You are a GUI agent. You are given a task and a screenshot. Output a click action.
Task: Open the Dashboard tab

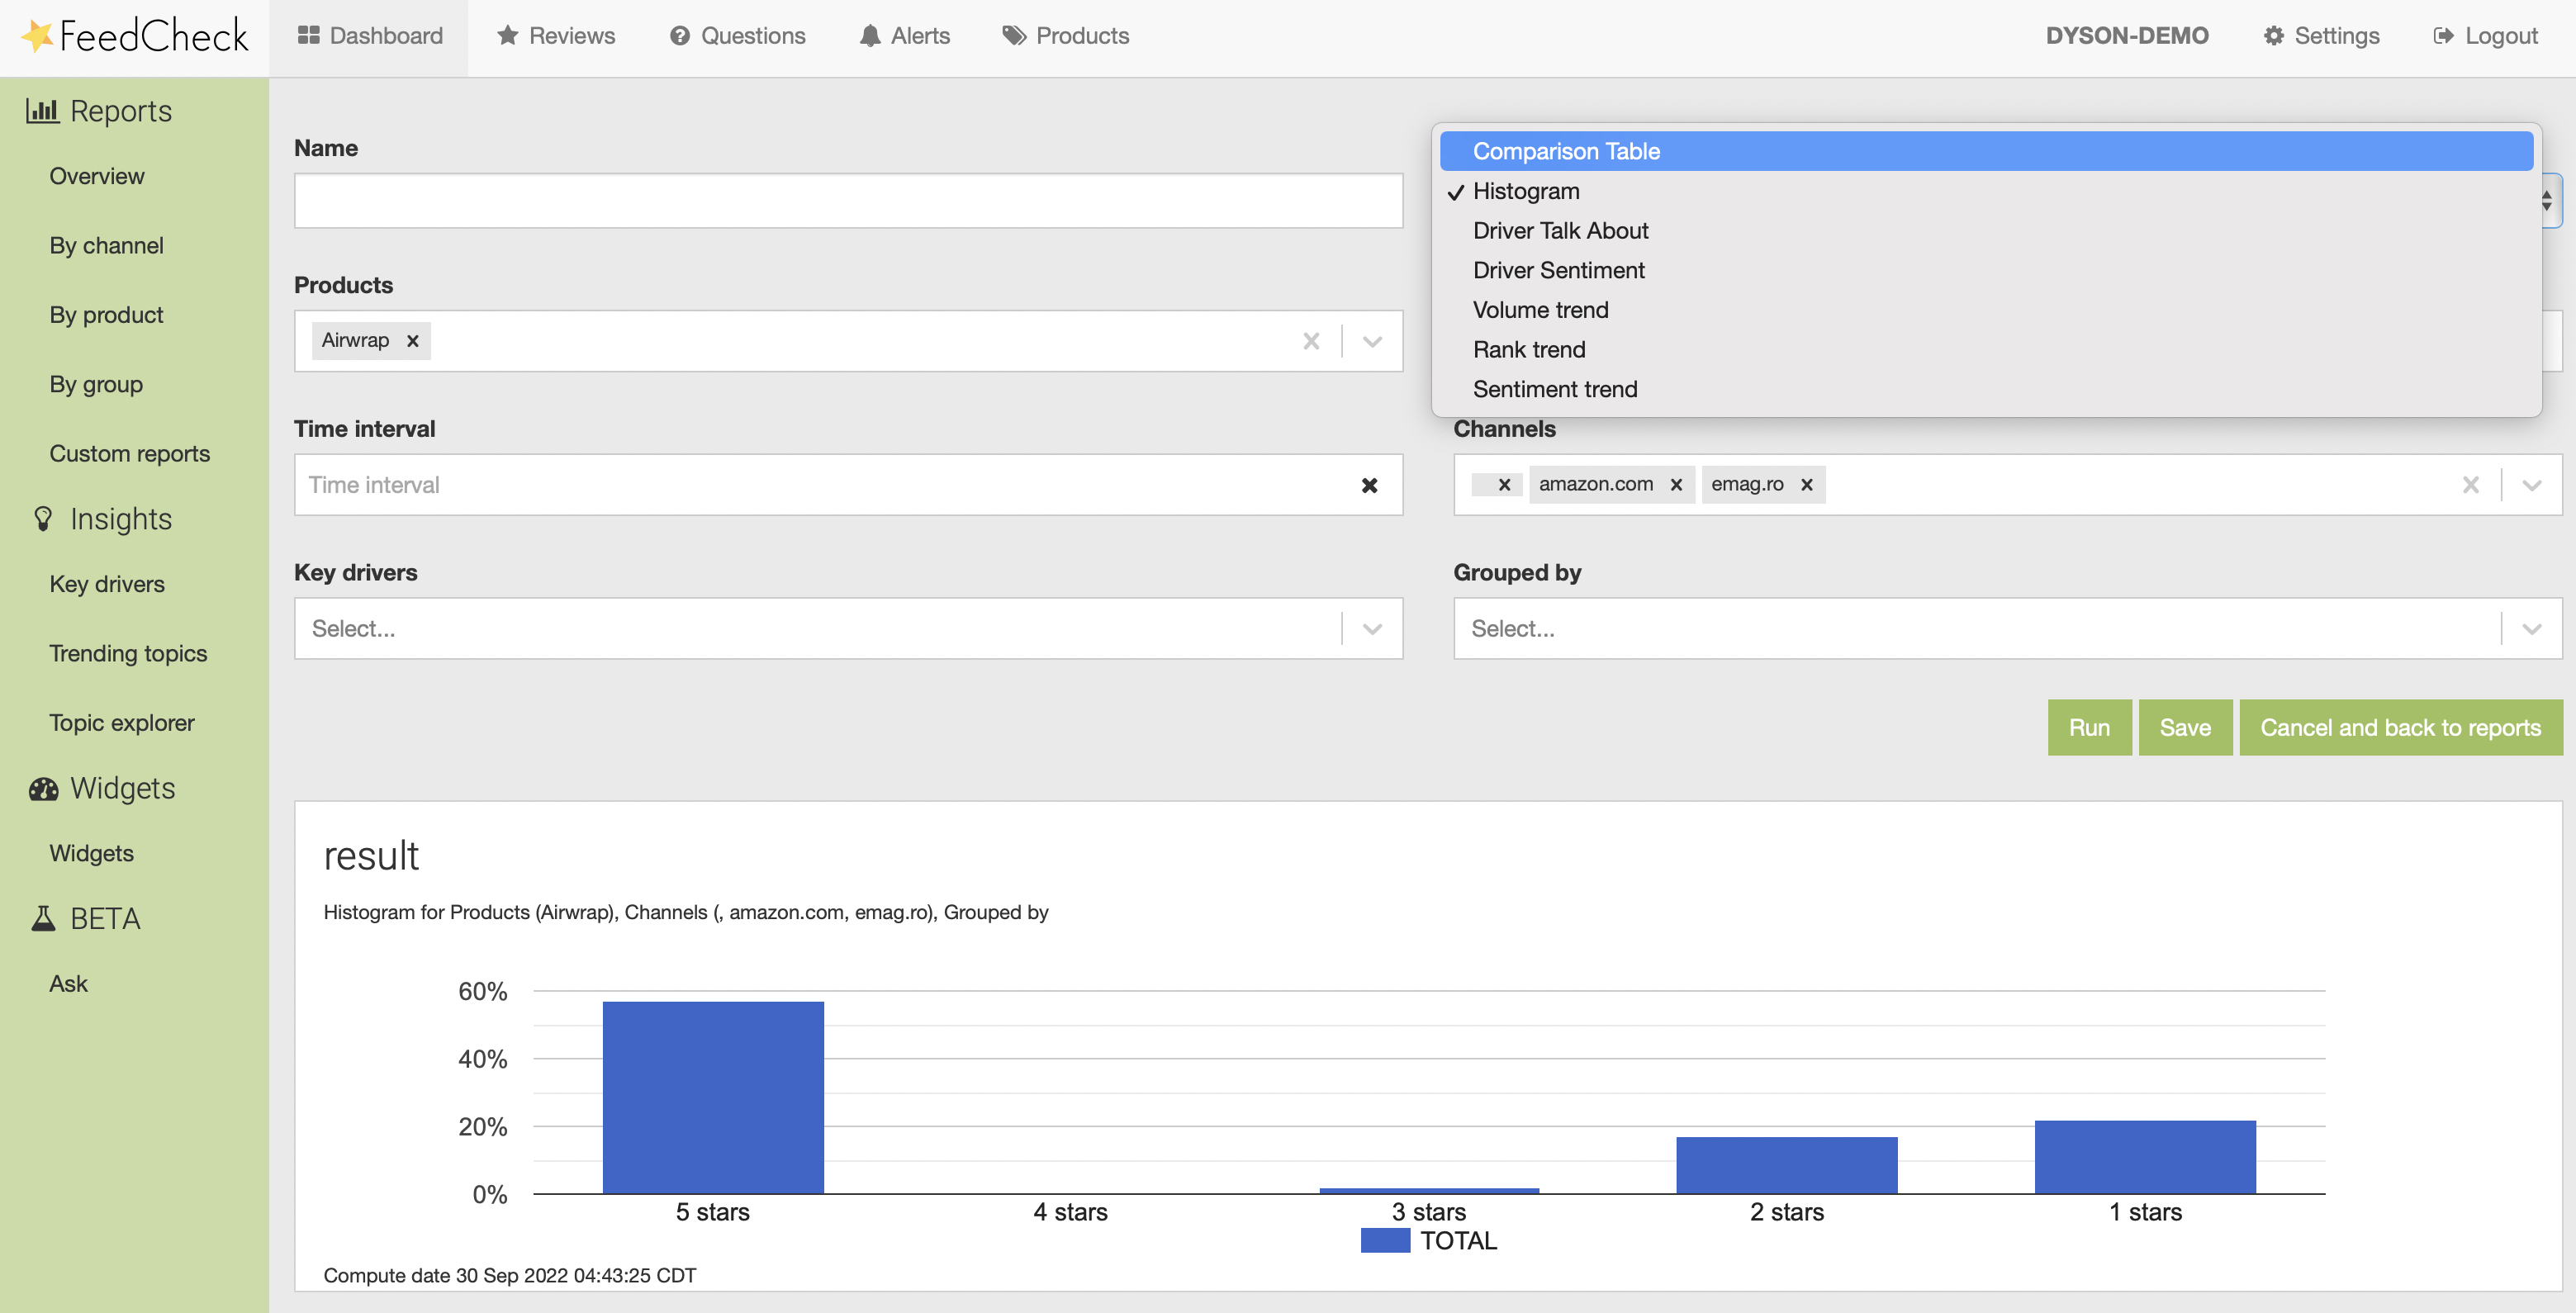click(369, 36)
